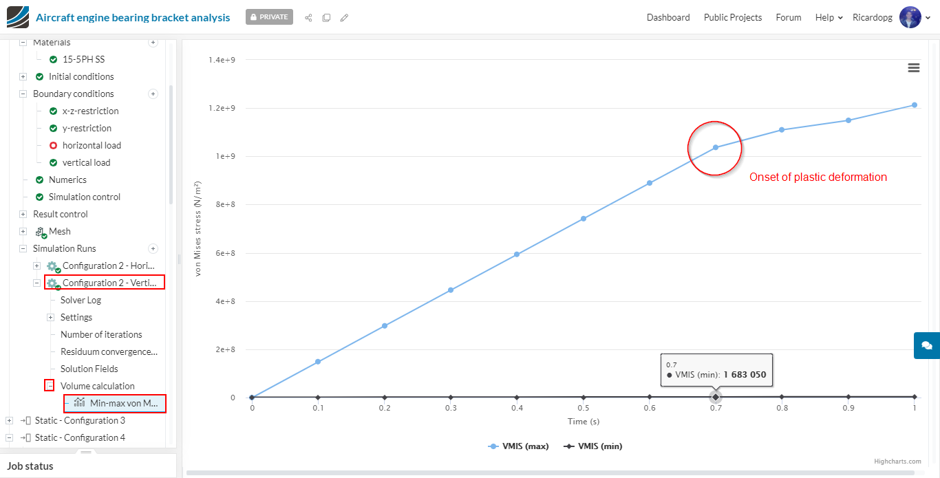Click green status icon of Simulation control
Screen dimensions: 940x478
(39, 197)
